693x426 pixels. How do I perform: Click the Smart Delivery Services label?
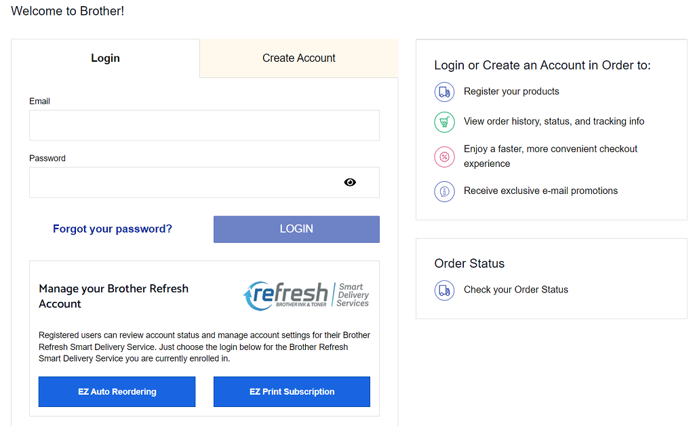point(353,295)
